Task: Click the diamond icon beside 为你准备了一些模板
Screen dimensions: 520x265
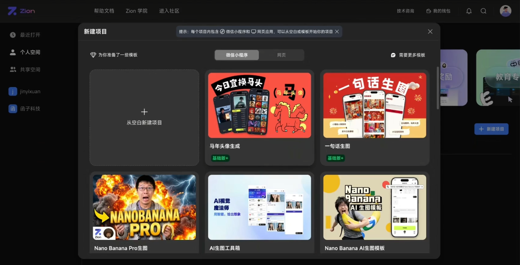Action: (93, 55)
